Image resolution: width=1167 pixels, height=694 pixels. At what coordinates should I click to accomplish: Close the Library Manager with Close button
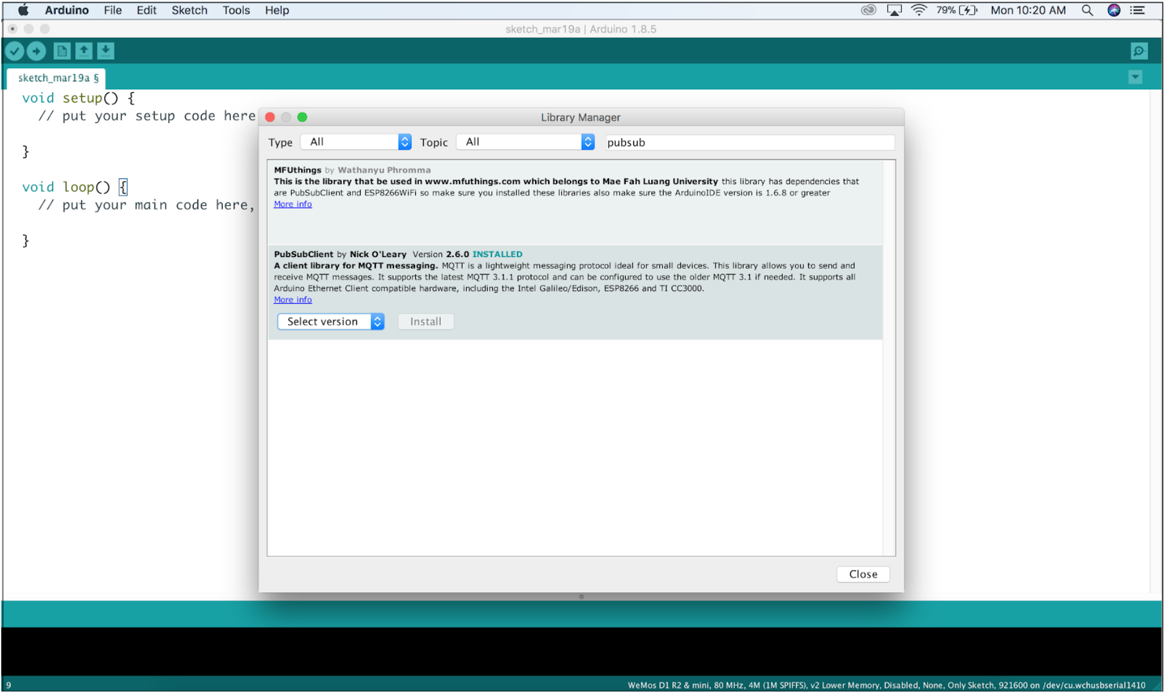pyautogui.click(x=863, y=574)
